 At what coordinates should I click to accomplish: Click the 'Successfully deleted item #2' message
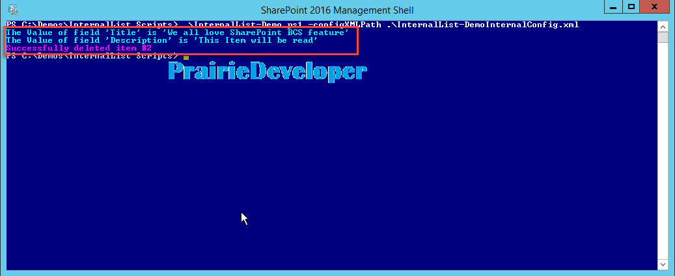[x=79, y=48]
